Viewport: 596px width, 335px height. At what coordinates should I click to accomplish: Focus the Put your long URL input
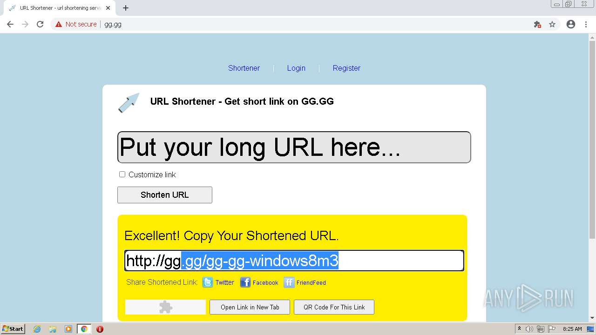point(294,147)
